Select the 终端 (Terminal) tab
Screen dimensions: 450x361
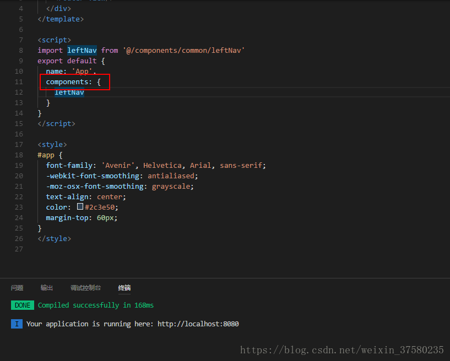point(124,288)
